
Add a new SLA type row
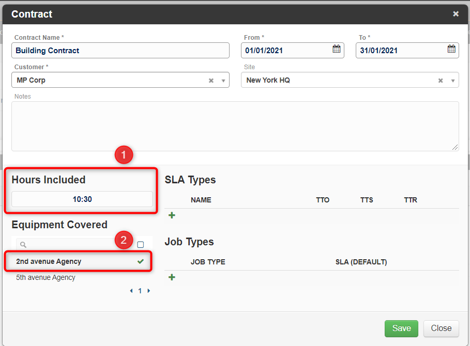point(172,215)
